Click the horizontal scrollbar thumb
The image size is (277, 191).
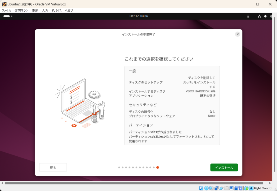(x=134, y=183)
